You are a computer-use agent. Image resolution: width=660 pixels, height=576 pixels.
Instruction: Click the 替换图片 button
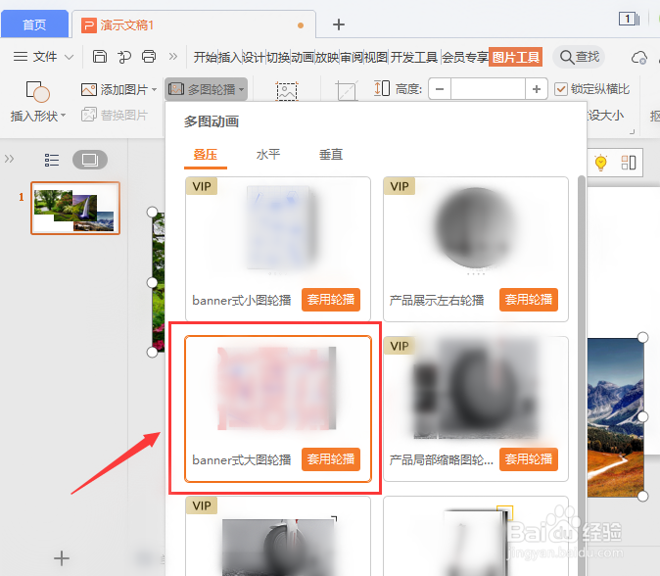click(115, 115)
